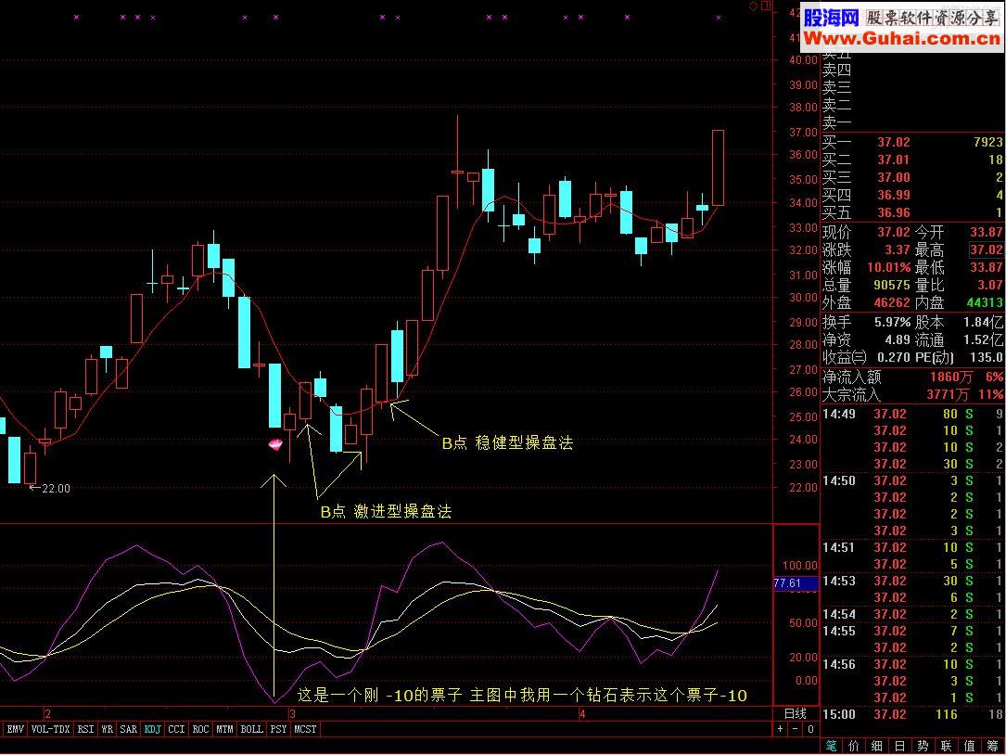Viewport: 1006px width, 755px height.
Task: Click the KDJ value box 77.61
Action: pos(796,583)
